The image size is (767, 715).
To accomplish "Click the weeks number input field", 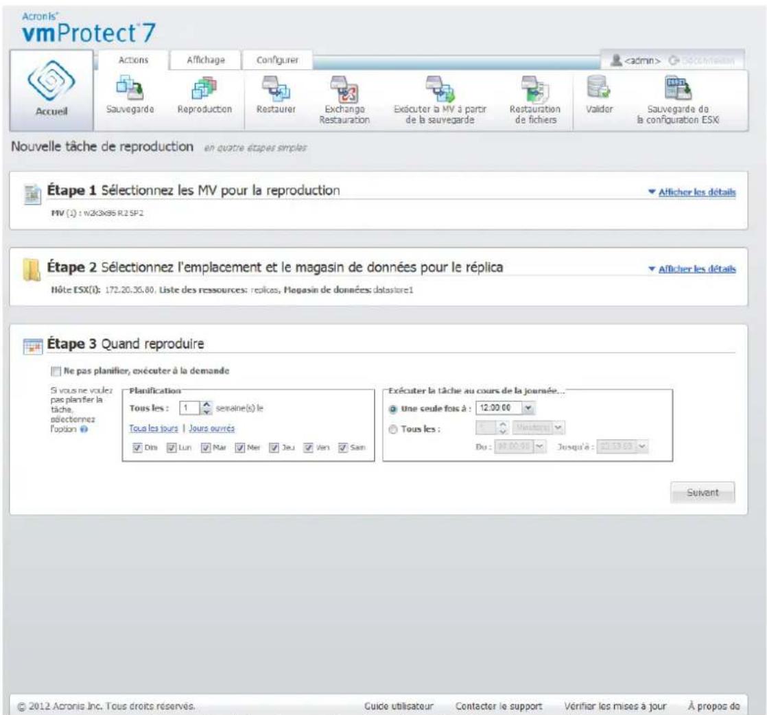I will [x=190, y=408].
